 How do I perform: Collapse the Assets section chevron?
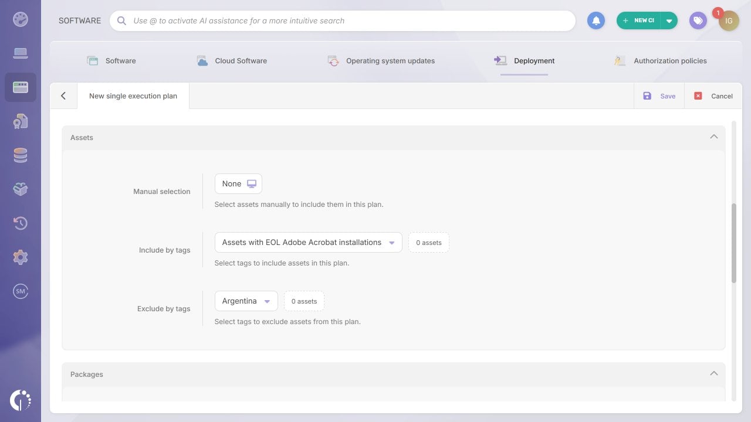(714, 136)
